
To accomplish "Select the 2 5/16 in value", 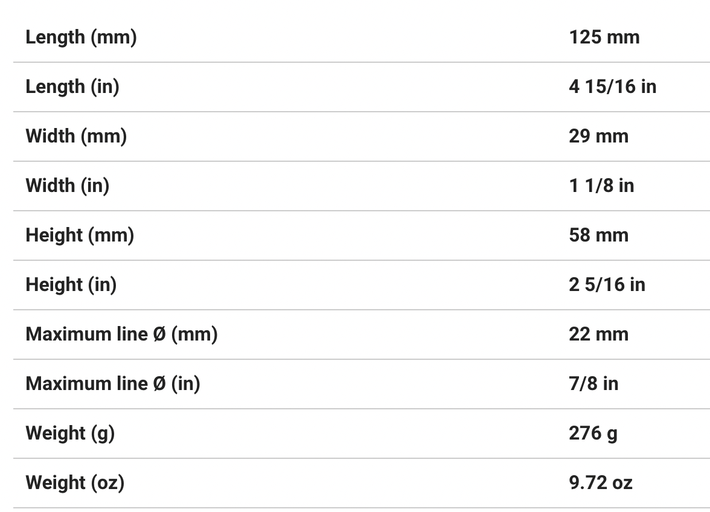I will pyautogui.click(x=607, y=285).
